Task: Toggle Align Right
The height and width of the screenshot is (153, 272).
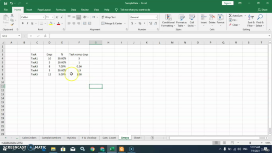Action: (79, 23)
